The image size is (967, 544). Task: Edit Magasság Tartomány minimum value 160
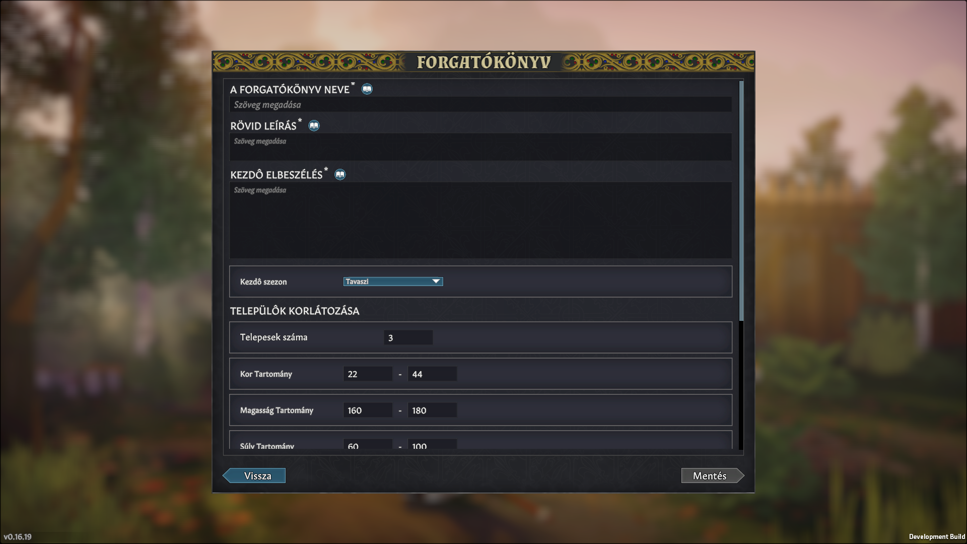click(368, 410)
